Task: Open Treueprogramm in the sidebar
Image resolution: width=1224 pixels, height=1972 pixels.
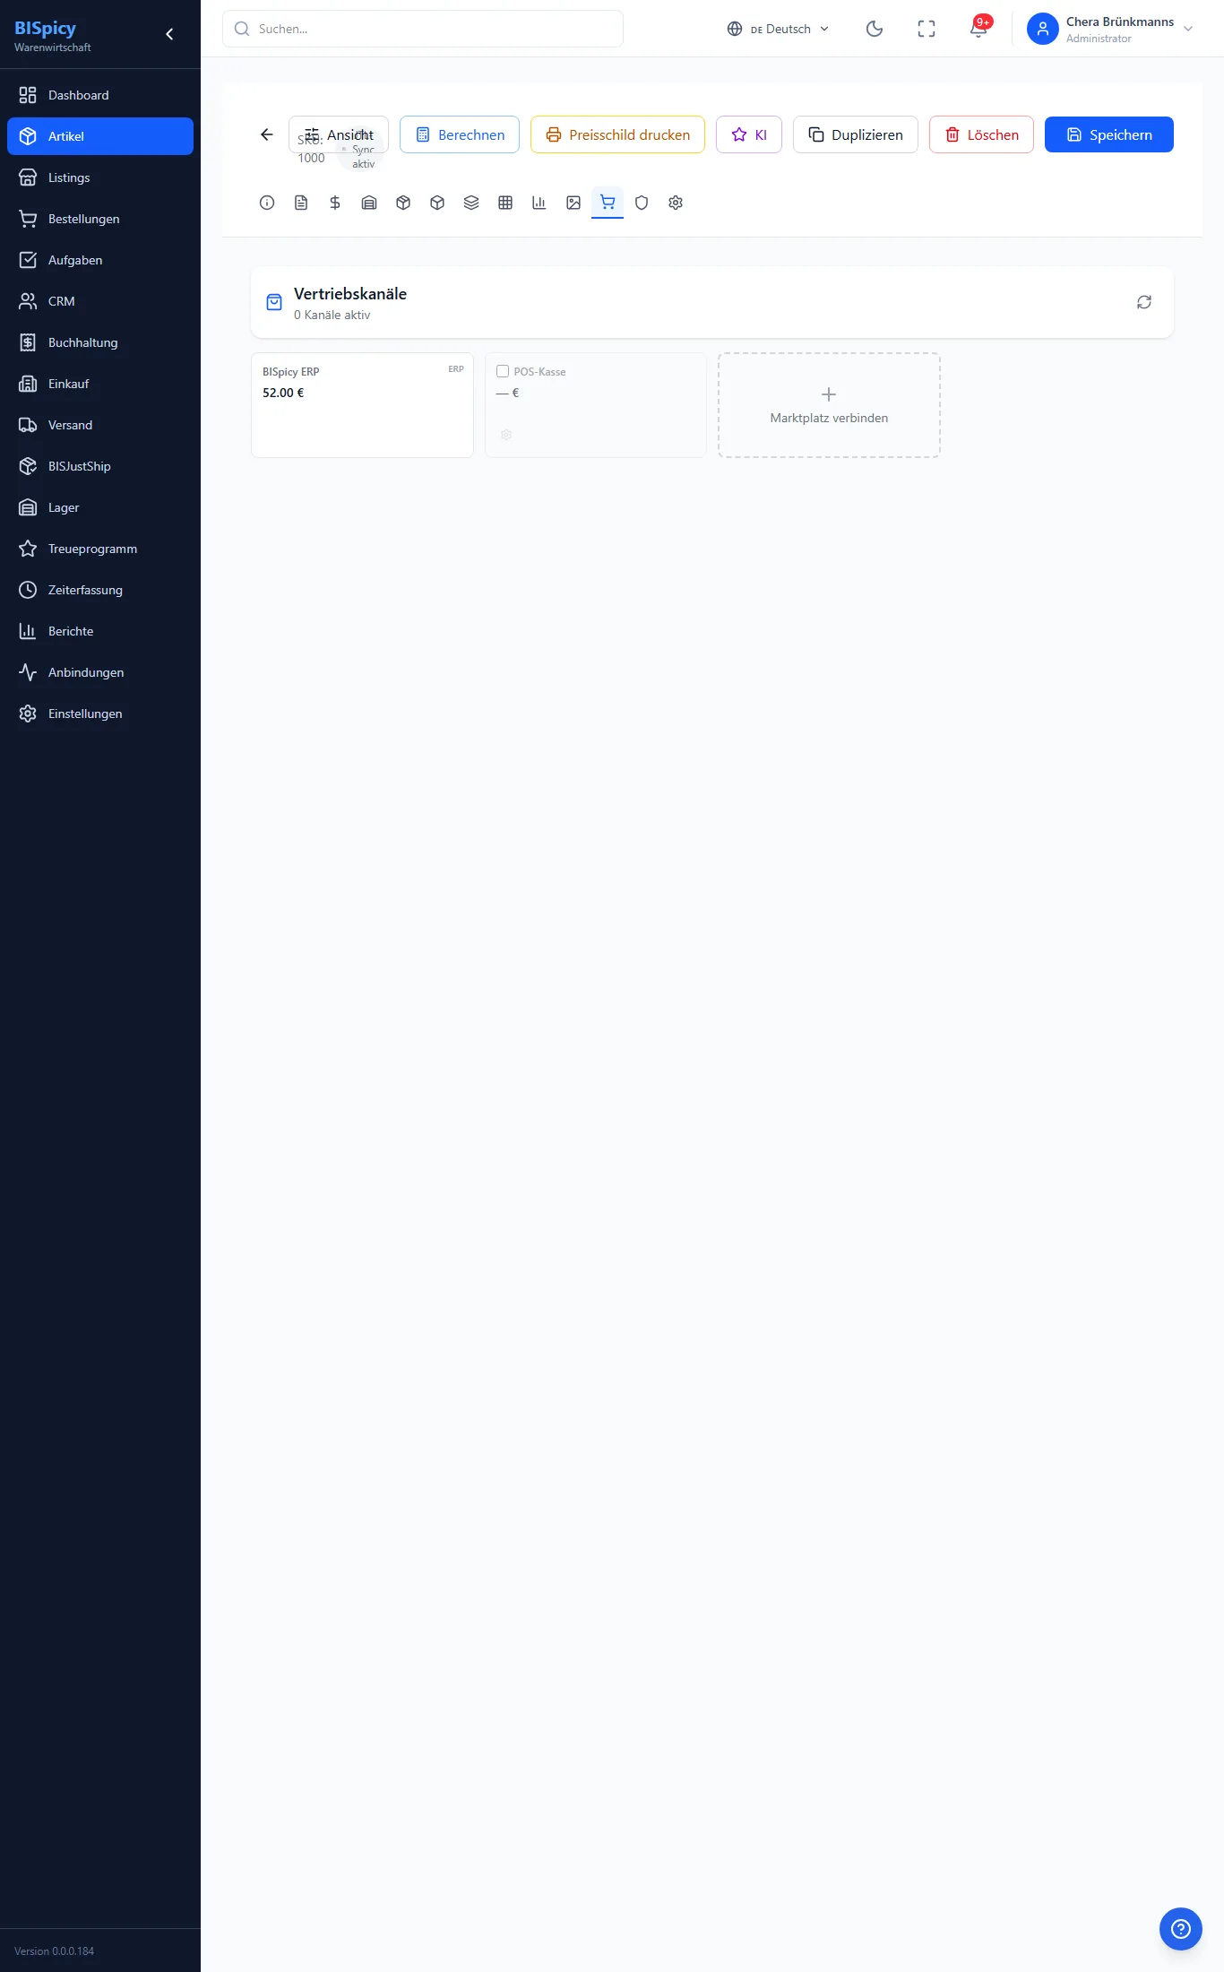Action: (100, 549)
